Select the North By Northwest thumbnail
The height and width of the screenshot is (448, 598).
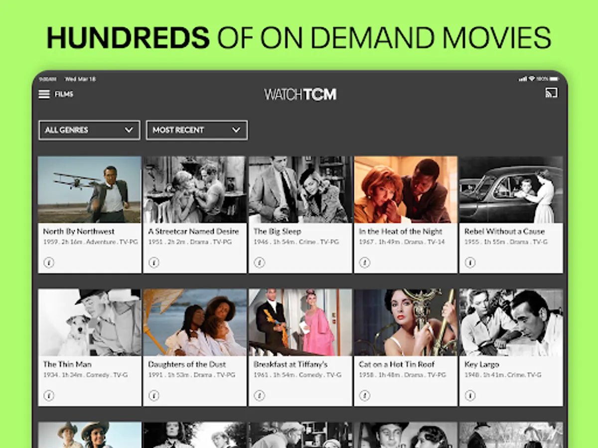pos(90,190)
